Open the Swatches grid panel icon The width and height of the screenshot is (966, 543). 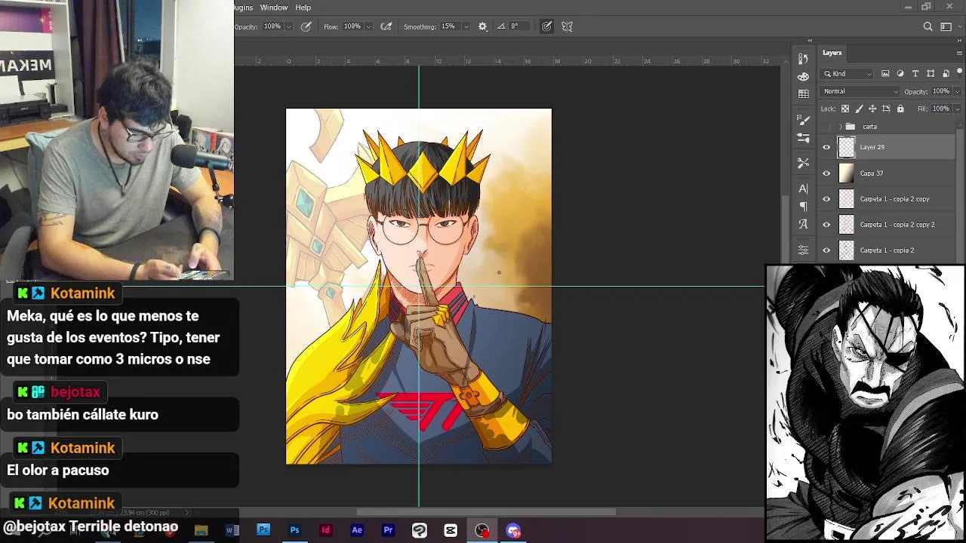pyautogui.click(x=803, y=94)
